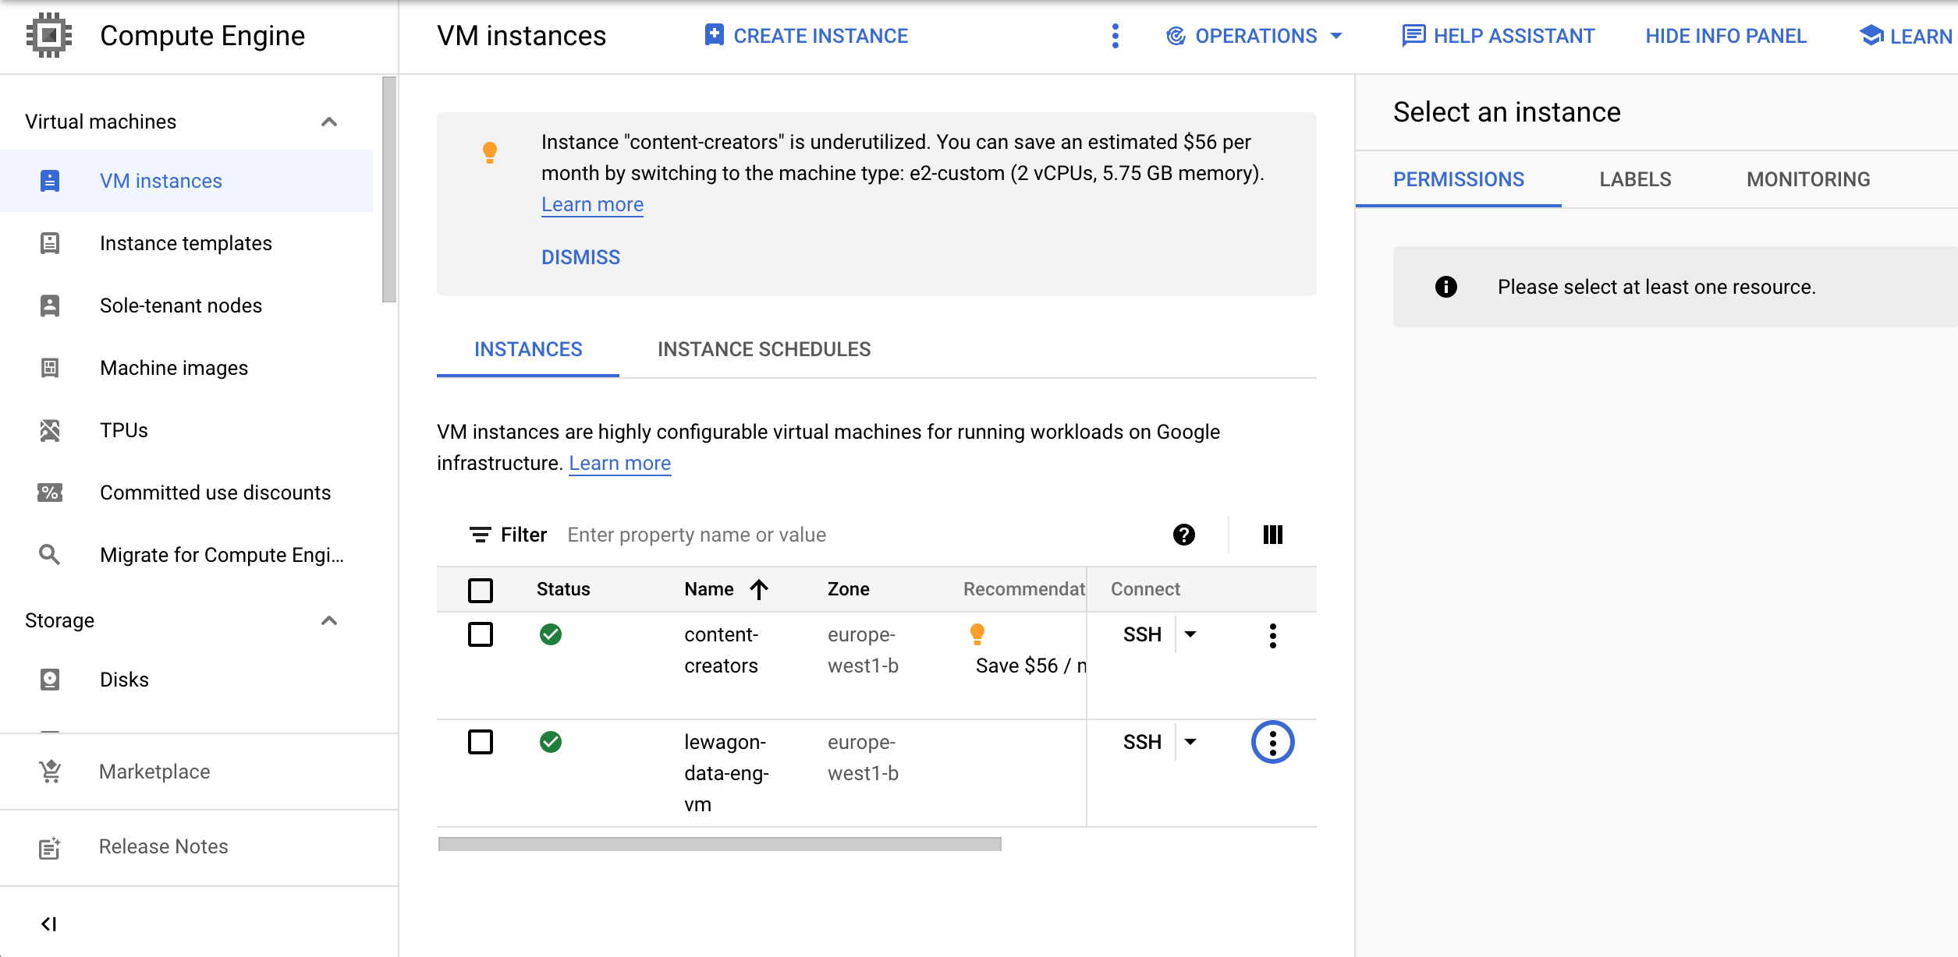Click the Help Assistant chat icon
1958x957 pixels.
pyautogui.click(x=1414, y=36)
